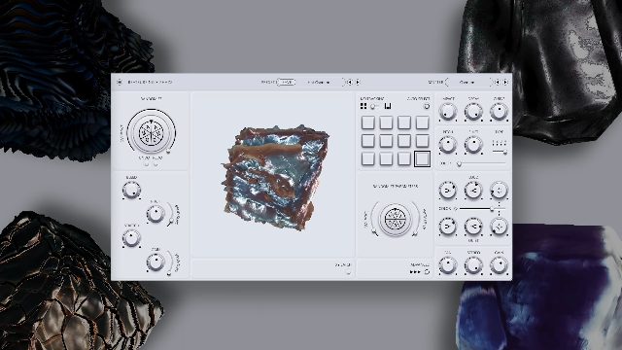The image size is (622, 350).
Task: Click the plugin logo icon in header
Action: [x=120, y=82]
